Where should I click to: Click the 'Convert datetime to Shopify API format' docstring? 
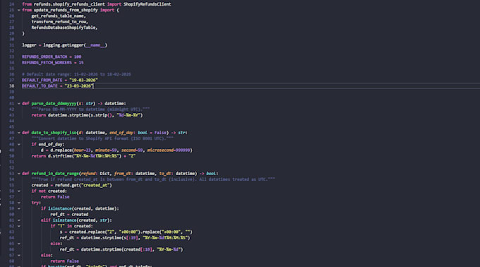click(102, 138)
